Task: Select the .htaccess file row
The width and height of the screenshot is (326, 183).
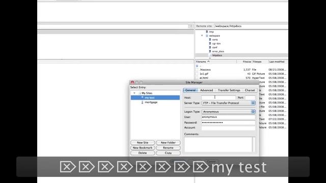Action: [x=241, y=70]
